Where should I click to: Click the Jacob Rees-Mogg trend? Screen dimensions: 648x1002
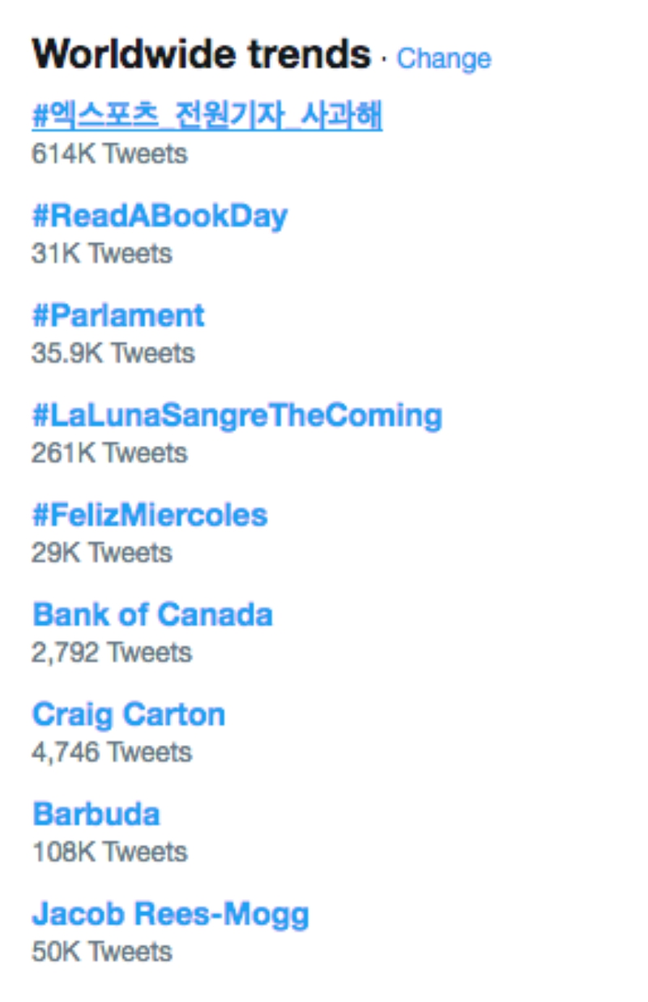pos(171,914)
